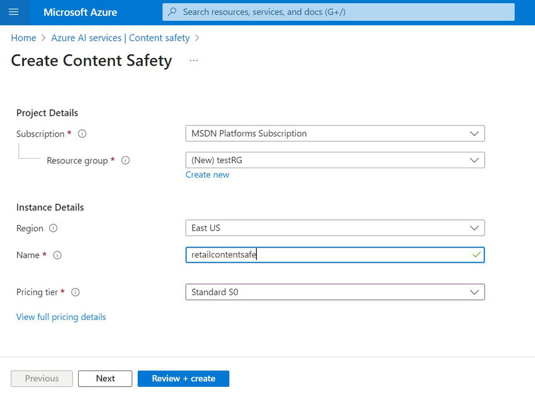Open View full pricing details

(60, 317)
